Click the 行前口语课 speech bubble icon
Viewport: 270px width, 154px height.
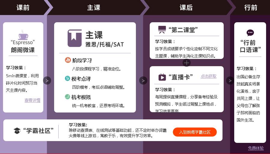[250, 33]
